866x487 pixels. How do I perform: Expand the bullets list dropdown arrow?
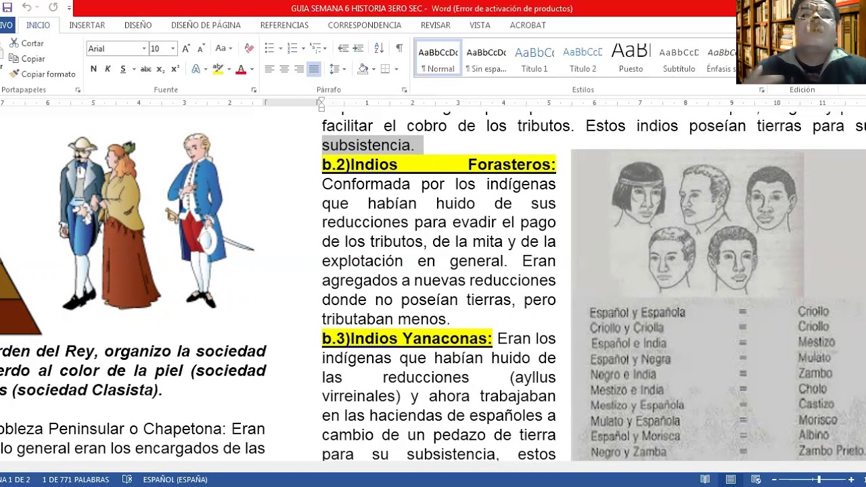pyautogui.click(x=279, y=49)
